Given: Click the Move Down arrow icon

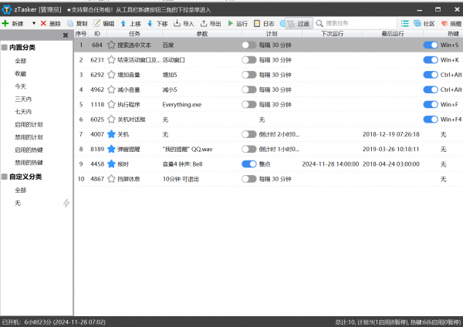Looking at the screenshot, I should pyautogui.click(x=150, y=23).
